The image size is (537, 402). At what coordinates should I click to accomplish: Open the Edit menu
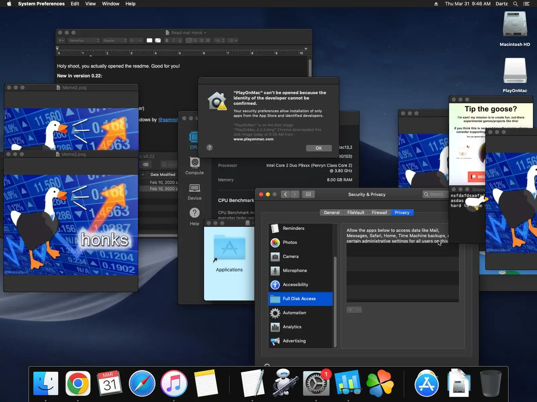pyautogui.click(x=75, y=4)
